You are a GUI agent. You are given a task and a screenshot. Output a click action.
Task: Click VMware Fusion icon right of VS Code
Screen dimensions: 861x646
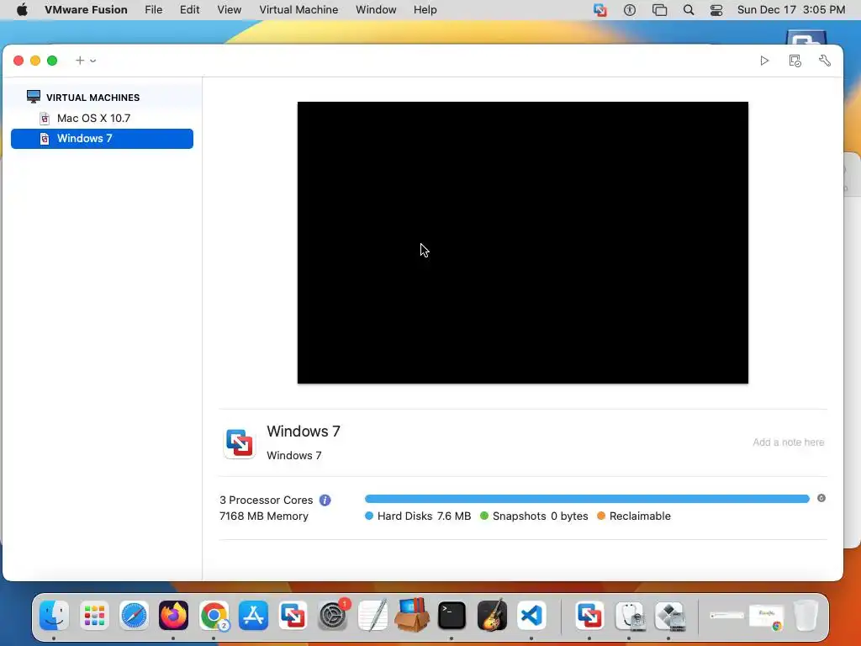click(589, 615)
